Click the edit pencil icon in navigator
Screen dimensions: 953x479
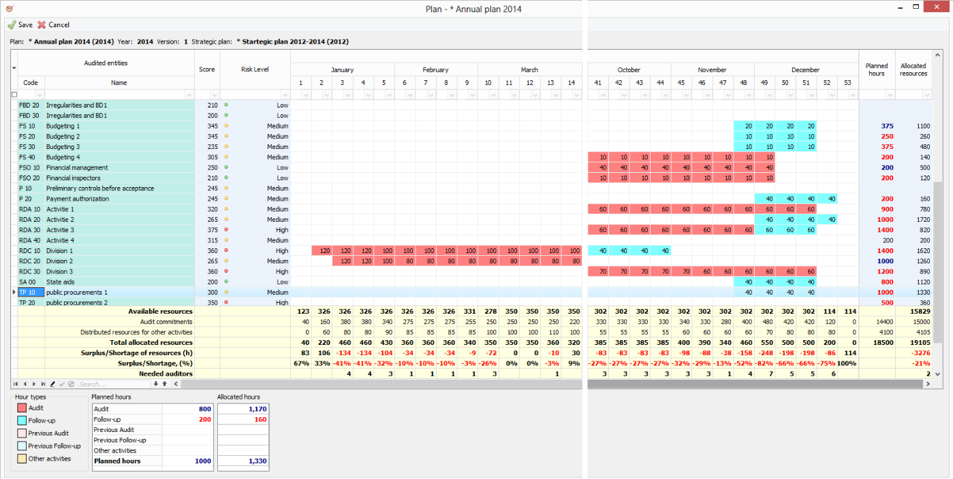click(x=53, y=384)
